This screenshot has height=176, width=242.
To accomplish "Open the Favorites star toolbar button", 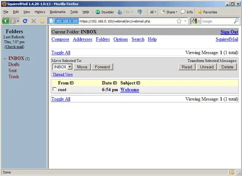I will [x=207, y=12].
